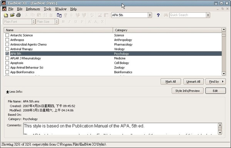Click the Superscript formatting icon
The height and width of the screenshot is (148, 231).
tap(90, 22)
